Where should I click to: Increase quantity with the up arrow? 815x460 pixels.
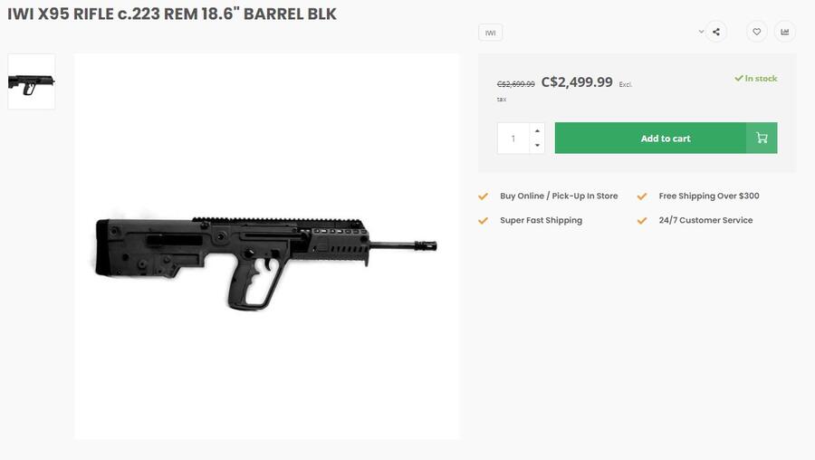pos(537,130)
